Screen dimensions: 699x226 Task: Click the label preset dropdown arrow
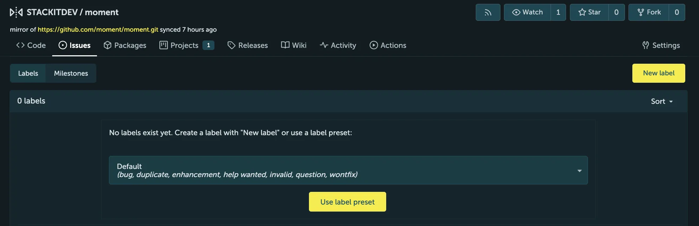(579, 171)
